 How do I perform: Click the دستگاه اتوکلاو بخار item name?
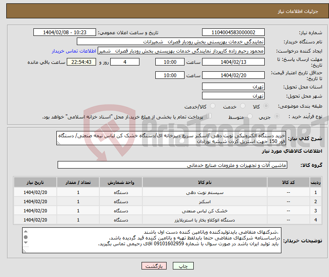pyautogui.click(x=205, y=220)
